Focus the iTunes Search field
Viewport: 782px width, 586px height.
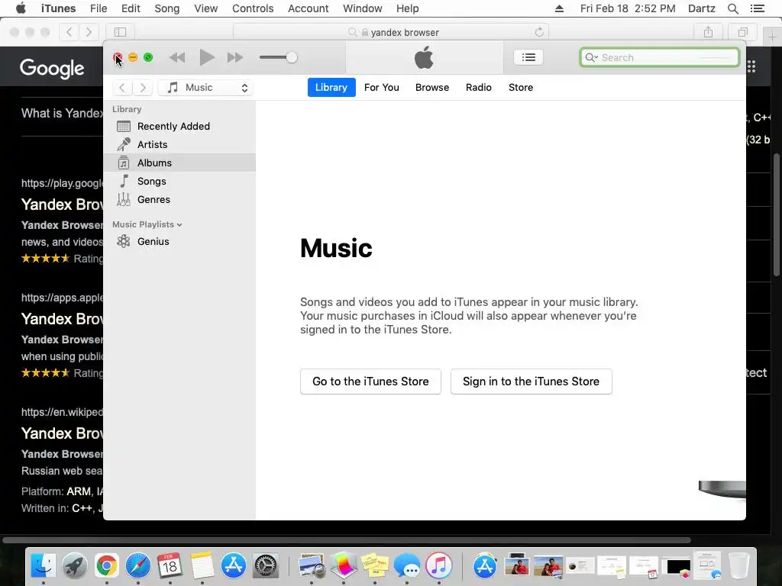(659, 57)
